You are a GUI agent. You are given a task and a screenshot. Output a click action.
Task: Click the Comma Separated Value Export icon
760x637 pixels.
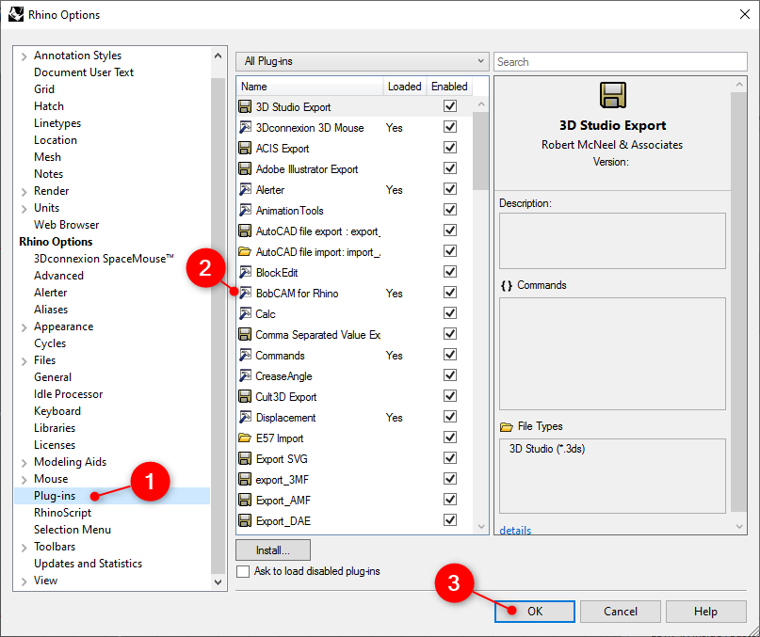coord(245,334)
